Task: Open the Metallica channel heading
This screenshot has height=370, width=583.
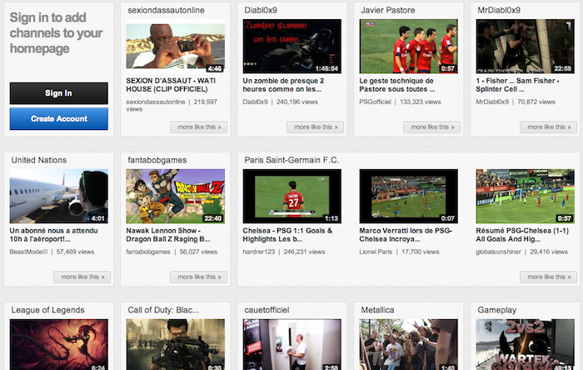Action: pyautogui.click(x=377, y=310)
